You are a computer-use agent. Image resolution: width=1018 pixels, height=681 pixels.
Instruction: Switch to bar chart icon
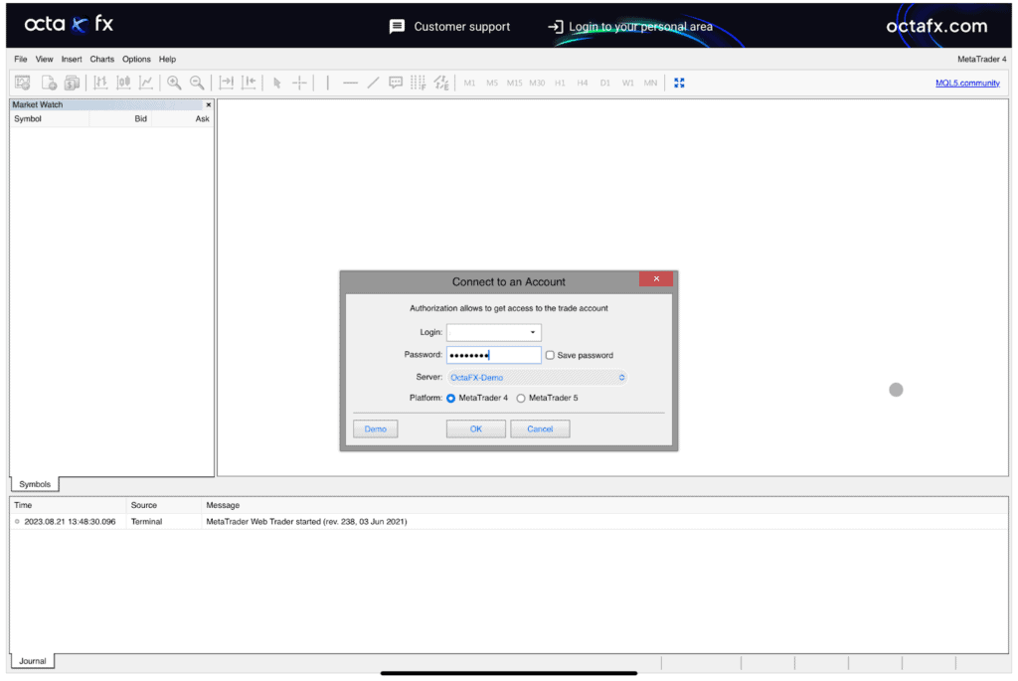click(x=100, y=83)
